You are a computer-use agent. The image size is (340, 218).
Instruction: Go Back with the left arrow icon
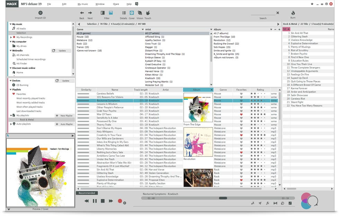pyautogui.click(x=82, y=13)
